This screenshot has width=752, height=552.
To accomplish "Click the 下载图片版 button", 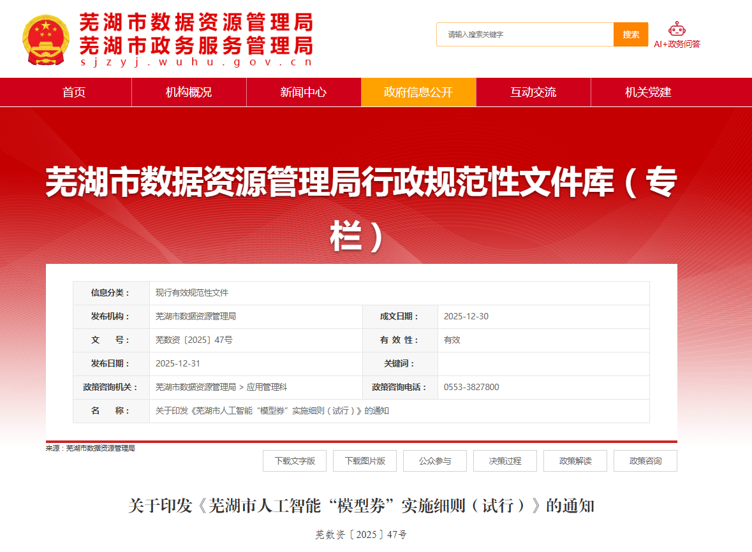I will click(x=364, y=461).
